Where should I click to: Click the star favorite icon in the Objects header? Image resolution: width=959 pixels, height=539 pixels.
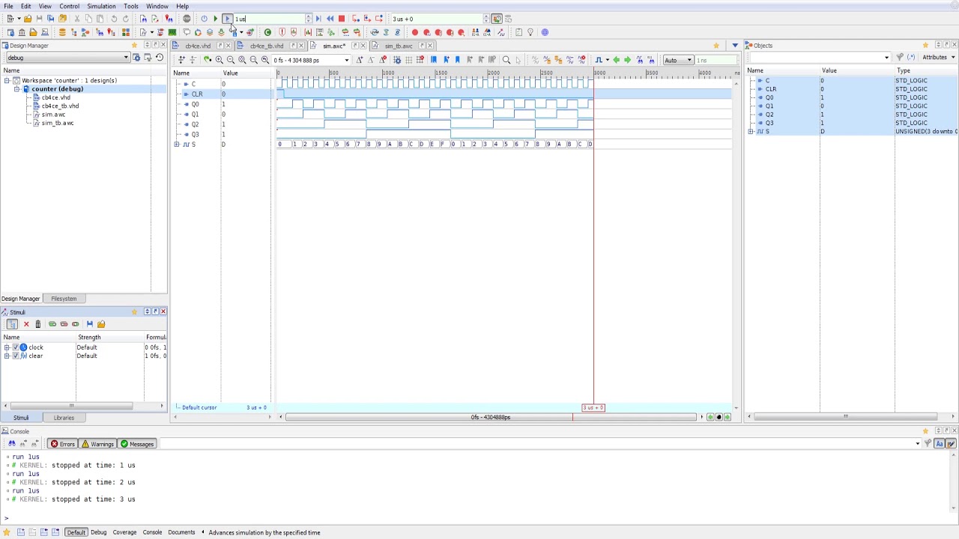[925, 46]
